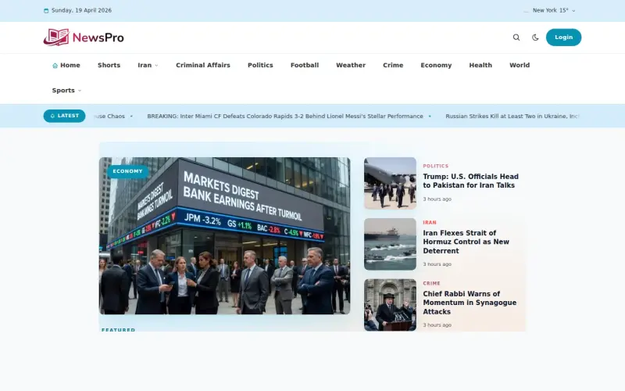This screenshot has height=391, width=625.
Task: Go to the World section
Action: 520,65
